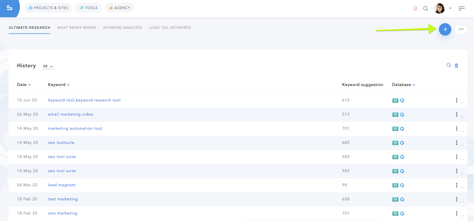Open the search icon in top bar
The width and height of the screenshot is (474, 221).
(x=426, y=8)
